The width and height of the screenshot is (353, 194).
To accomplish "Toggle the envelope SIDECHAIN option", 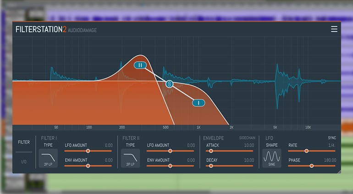I will click(x=247, y=138).
